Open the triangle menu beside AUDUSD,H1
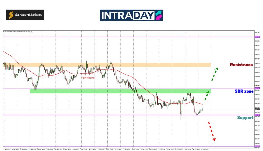 [4, 32]
